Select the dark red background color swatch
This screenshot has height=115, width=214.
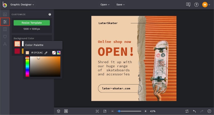pos(17,51)
